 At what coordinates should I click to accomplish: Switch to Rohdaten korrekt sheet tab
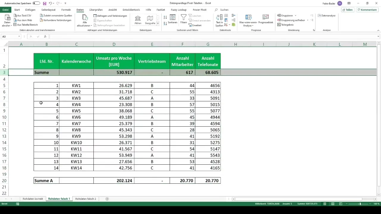(x=33, y=199)
